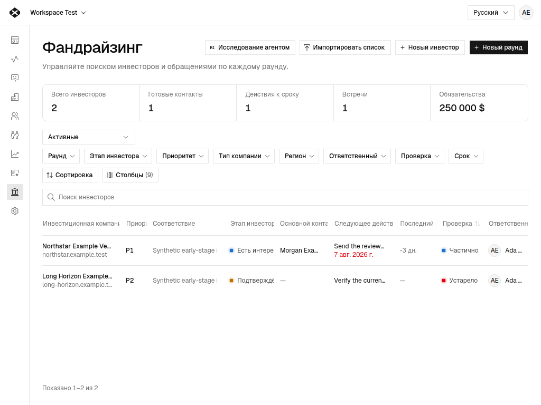Click the Устарело verification status
The image size is (541, 405).
pyautogui.click(x=460, y=281)
